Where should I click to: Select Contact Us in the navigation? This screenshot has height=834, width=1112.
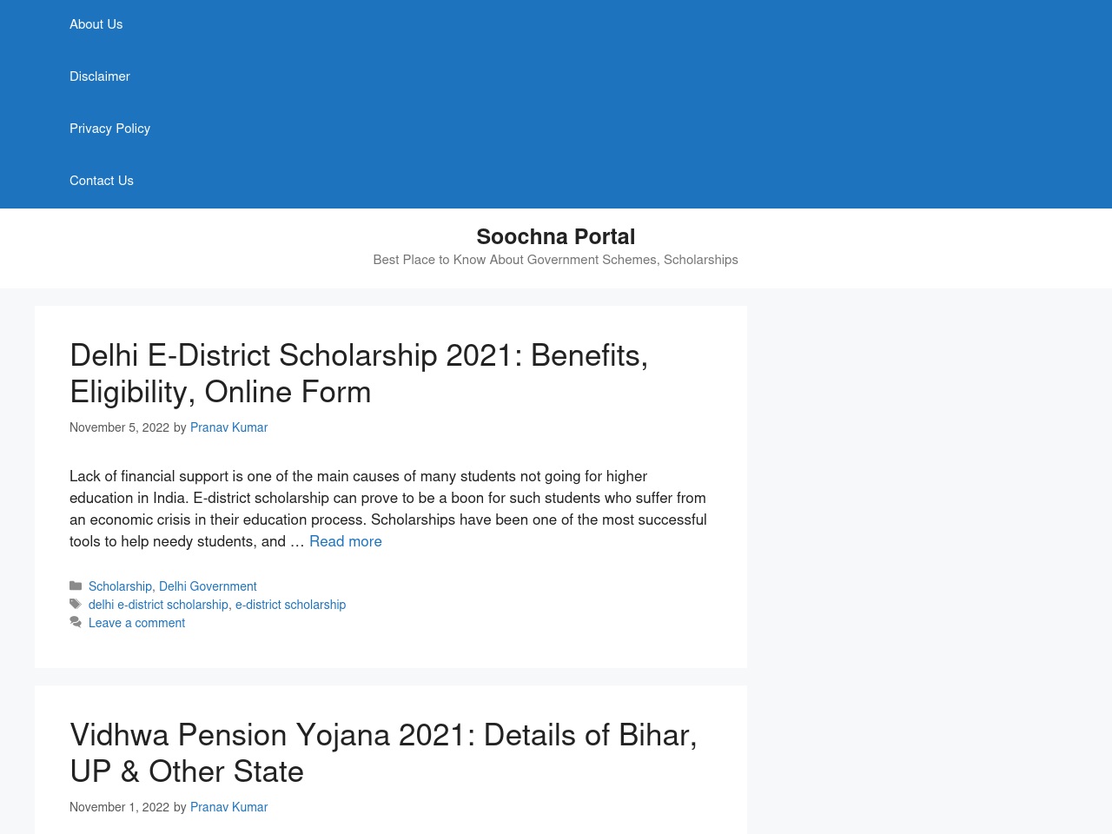pyautogui.click(x=102, y=181)
